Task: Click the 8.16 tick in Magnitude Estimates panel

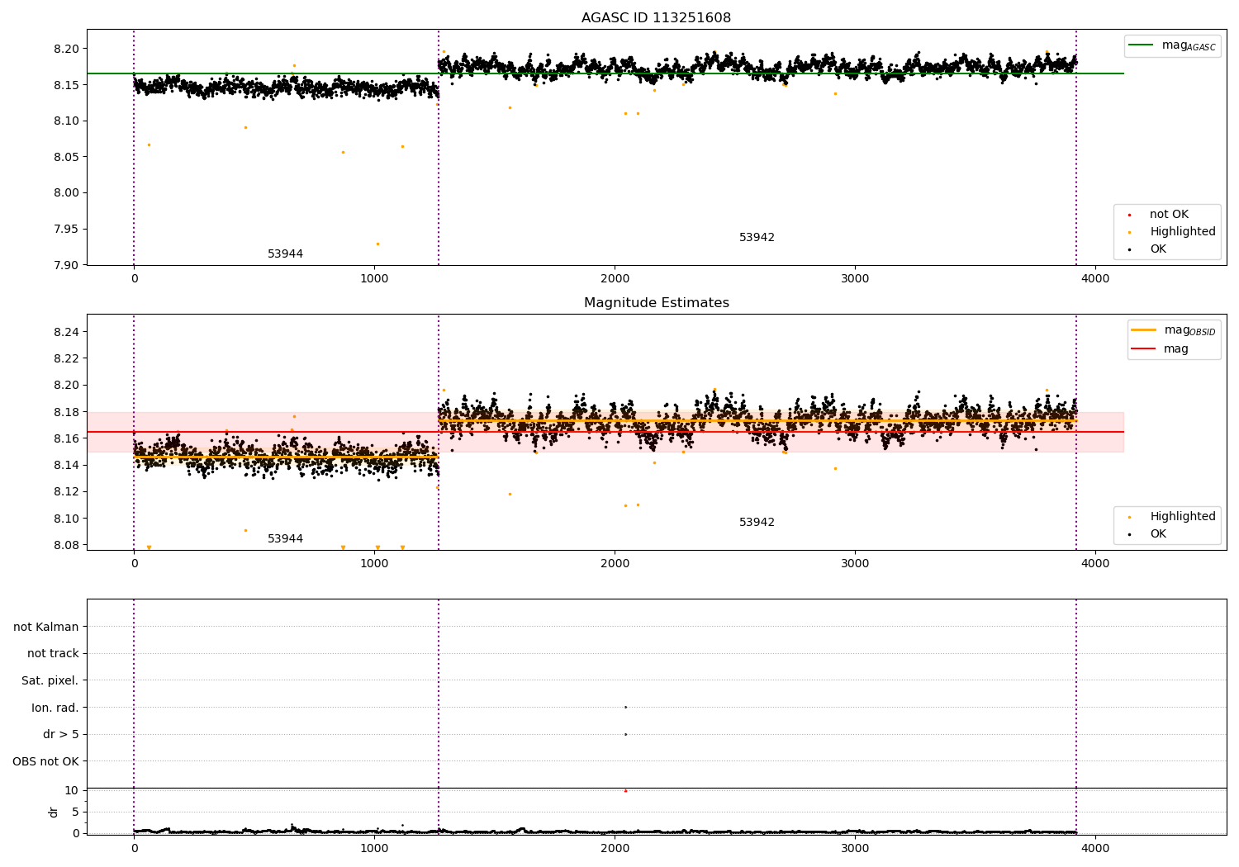Action: [x=68, y=439]
